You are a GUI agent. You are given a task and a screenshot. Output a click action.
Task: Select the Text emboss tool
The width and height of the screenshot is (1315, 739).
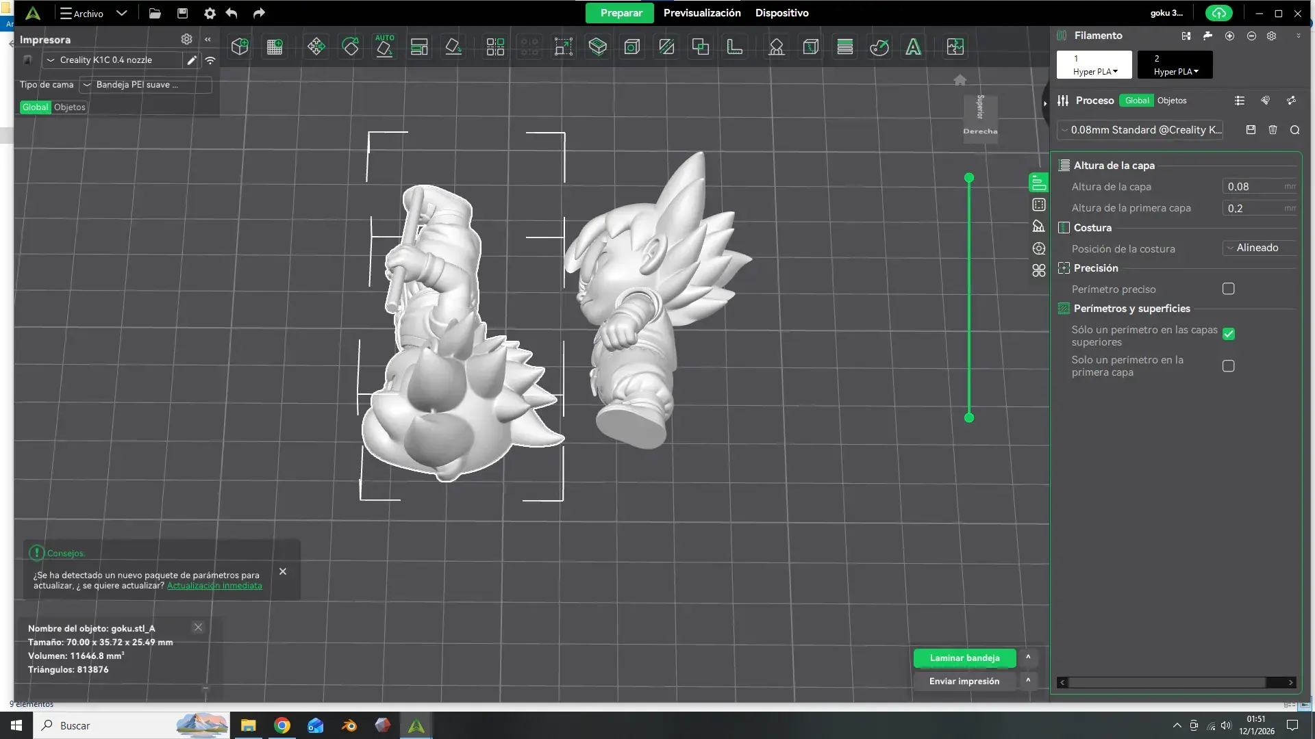[x=913, y=47]
